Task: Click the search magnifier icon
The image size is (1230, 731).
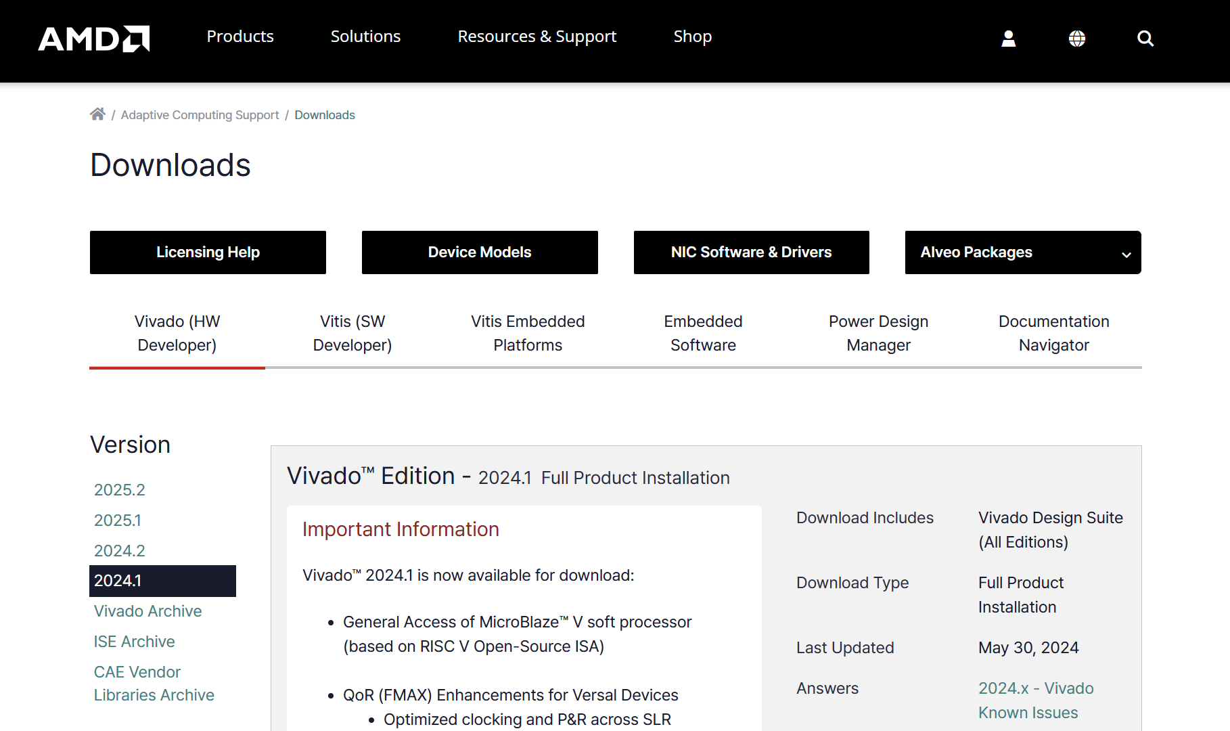Action: click(x=1145, y=39)
